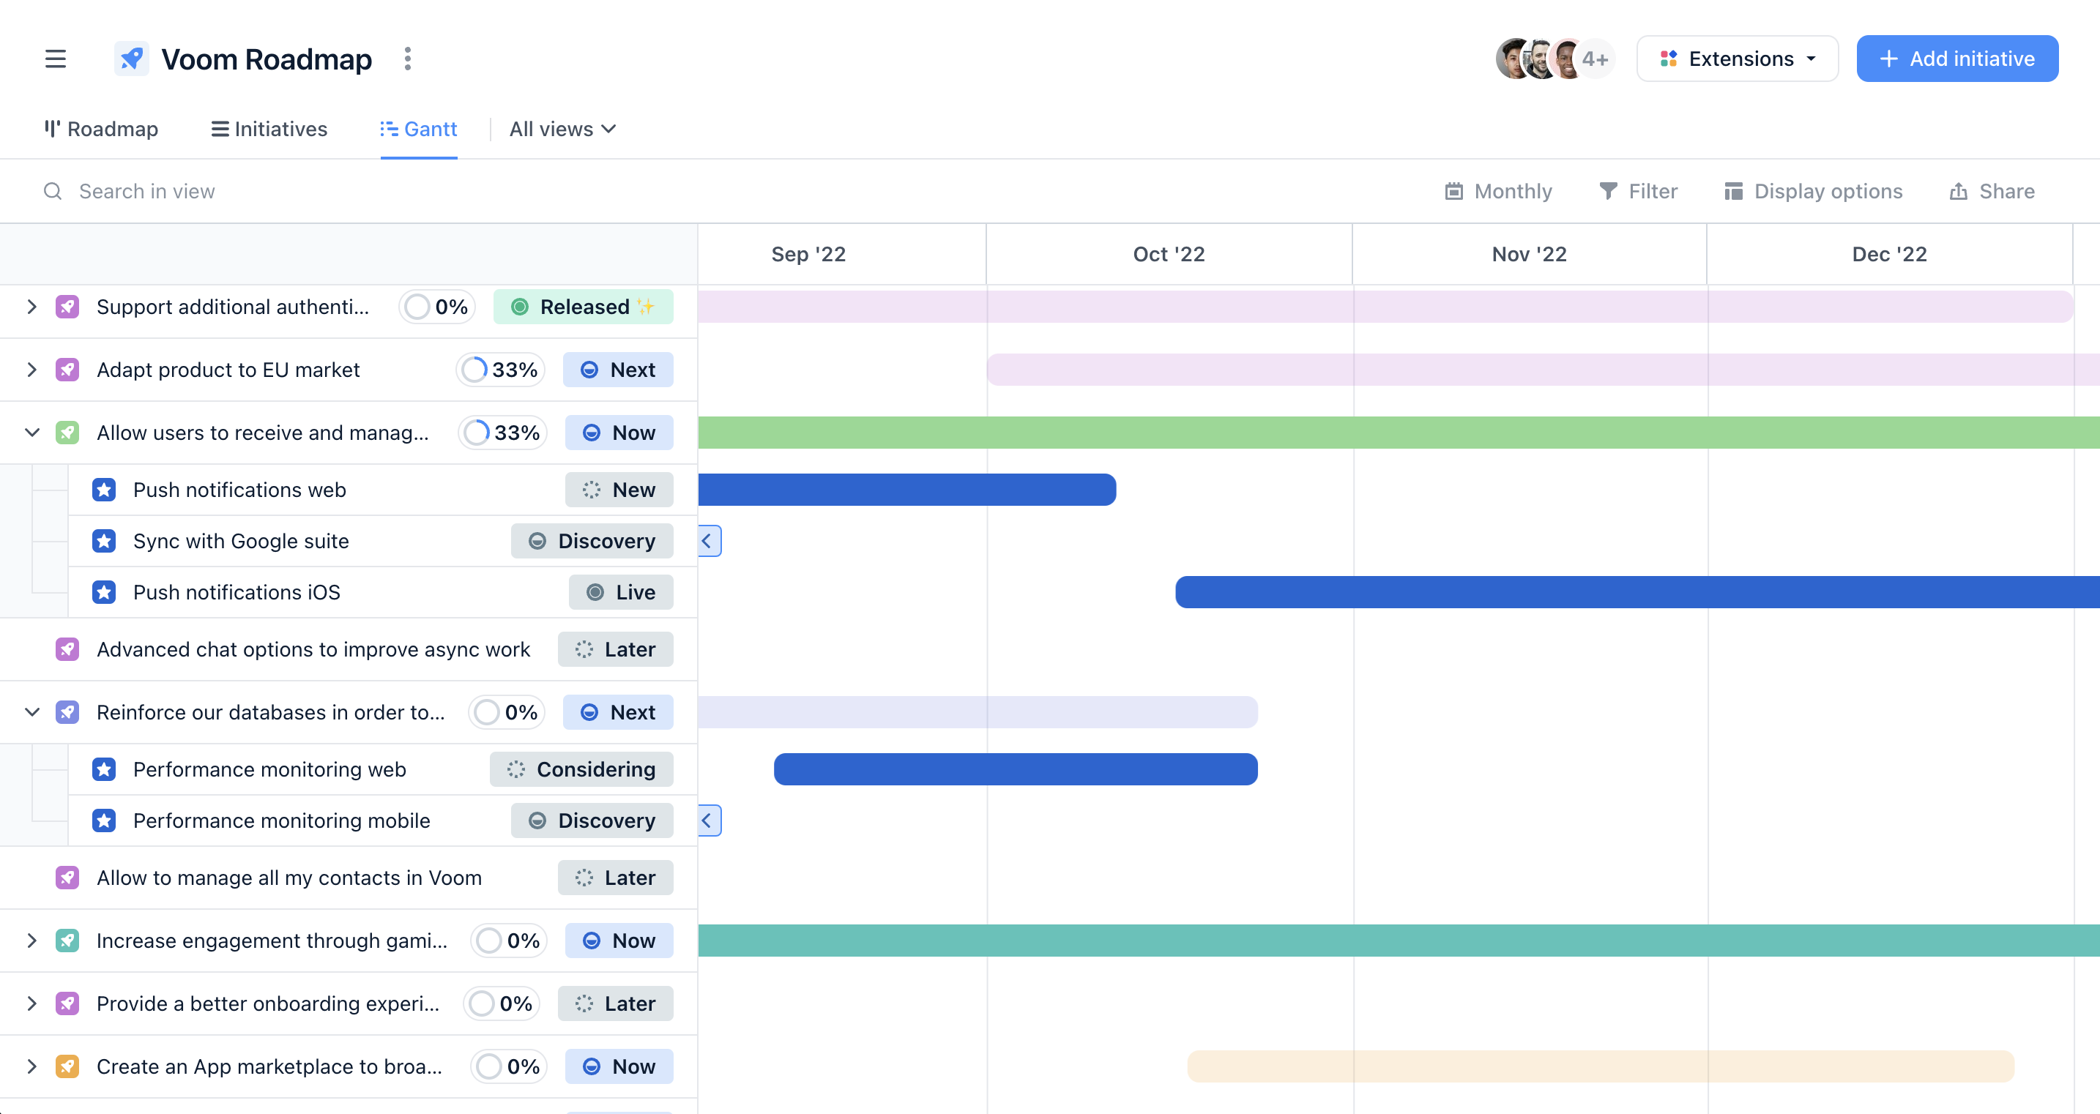This screenshot has width=2100, height=1114.
Task: Open the All views dropdown
Action: [562, 129]
